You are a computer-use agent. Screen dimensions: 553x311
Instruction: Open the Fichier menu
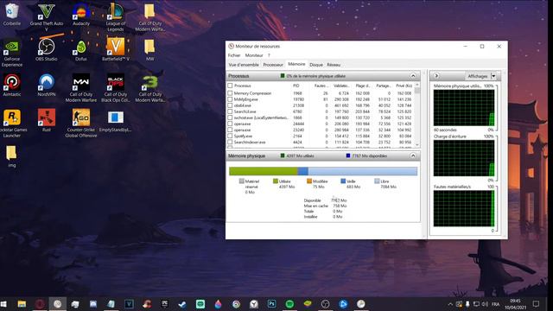click(x=234, y=55)
